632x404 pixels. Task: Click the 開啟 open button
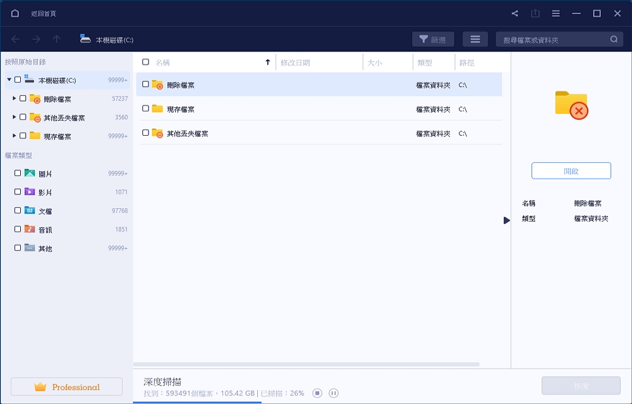click(571, 170)
